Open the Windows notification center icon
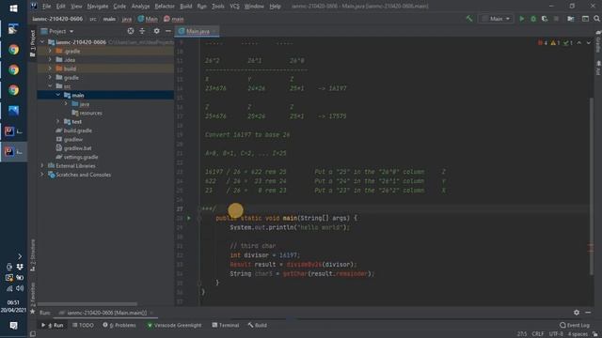 13,326
